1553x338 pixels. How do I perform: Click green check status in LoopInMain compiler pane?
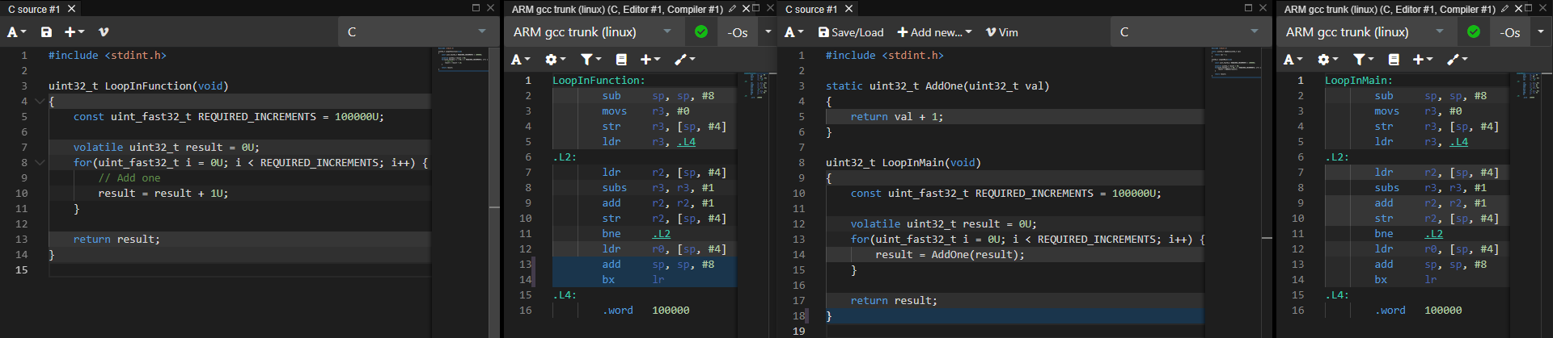(1474, 32)
